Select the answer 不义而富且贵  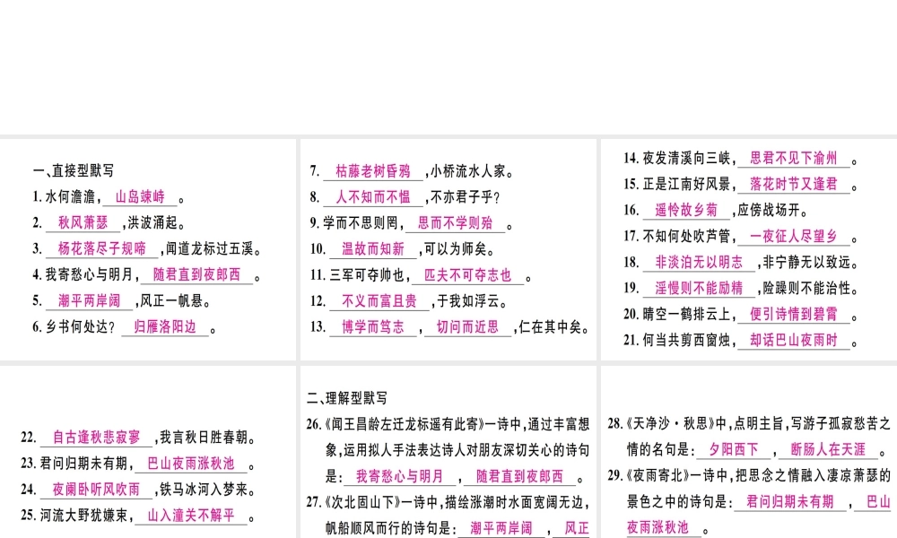pyautogui.click(x=379, y=300)
